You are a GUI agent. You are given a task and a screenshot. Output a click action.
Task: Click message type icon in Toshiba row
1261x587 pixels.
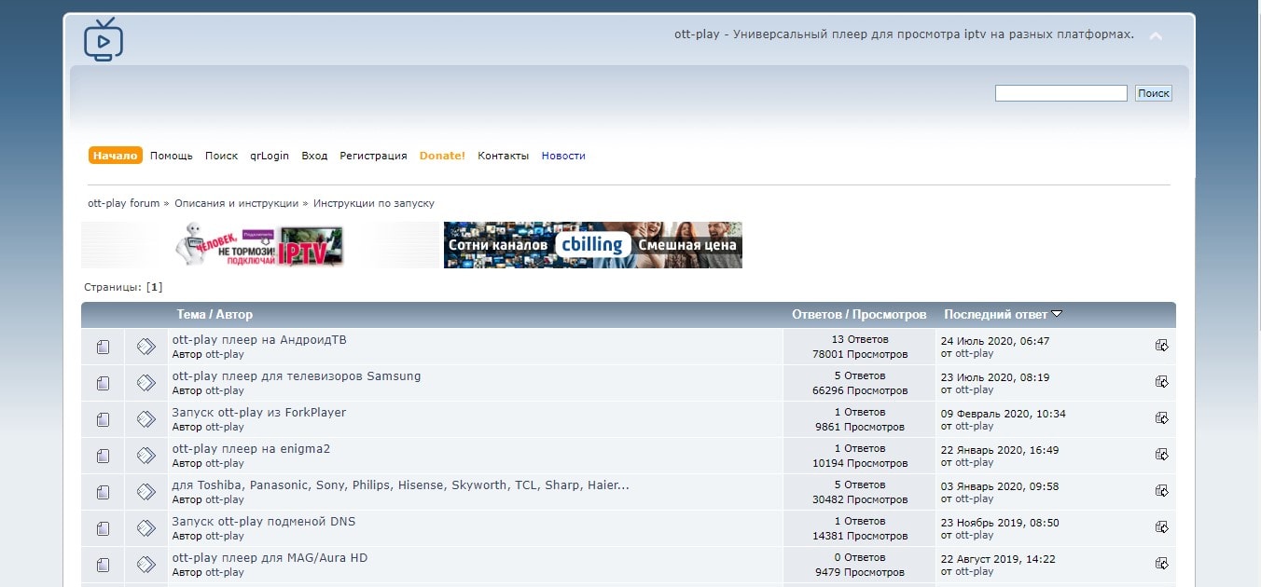(x=146, y=492)
